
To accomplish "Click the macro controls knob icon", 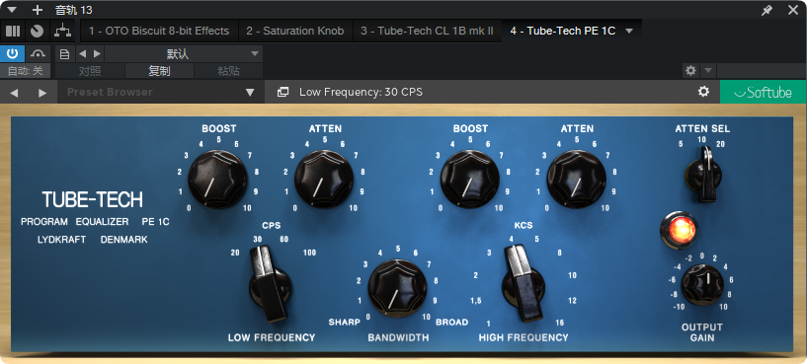I will click(37, 31).
